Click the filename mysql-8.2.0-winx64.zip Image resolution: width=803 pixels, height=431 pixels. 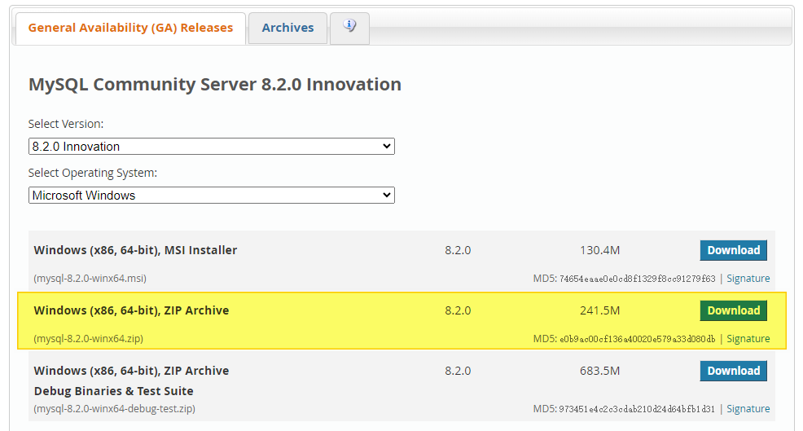tap(89, 339)
